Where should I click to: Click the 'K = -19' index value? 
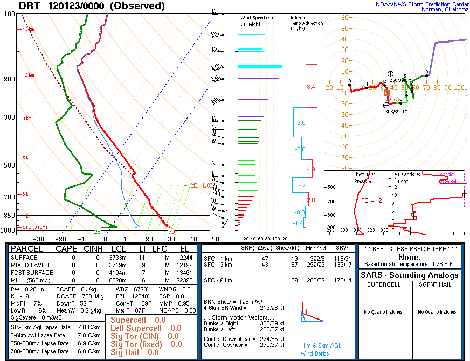point(20,296)
